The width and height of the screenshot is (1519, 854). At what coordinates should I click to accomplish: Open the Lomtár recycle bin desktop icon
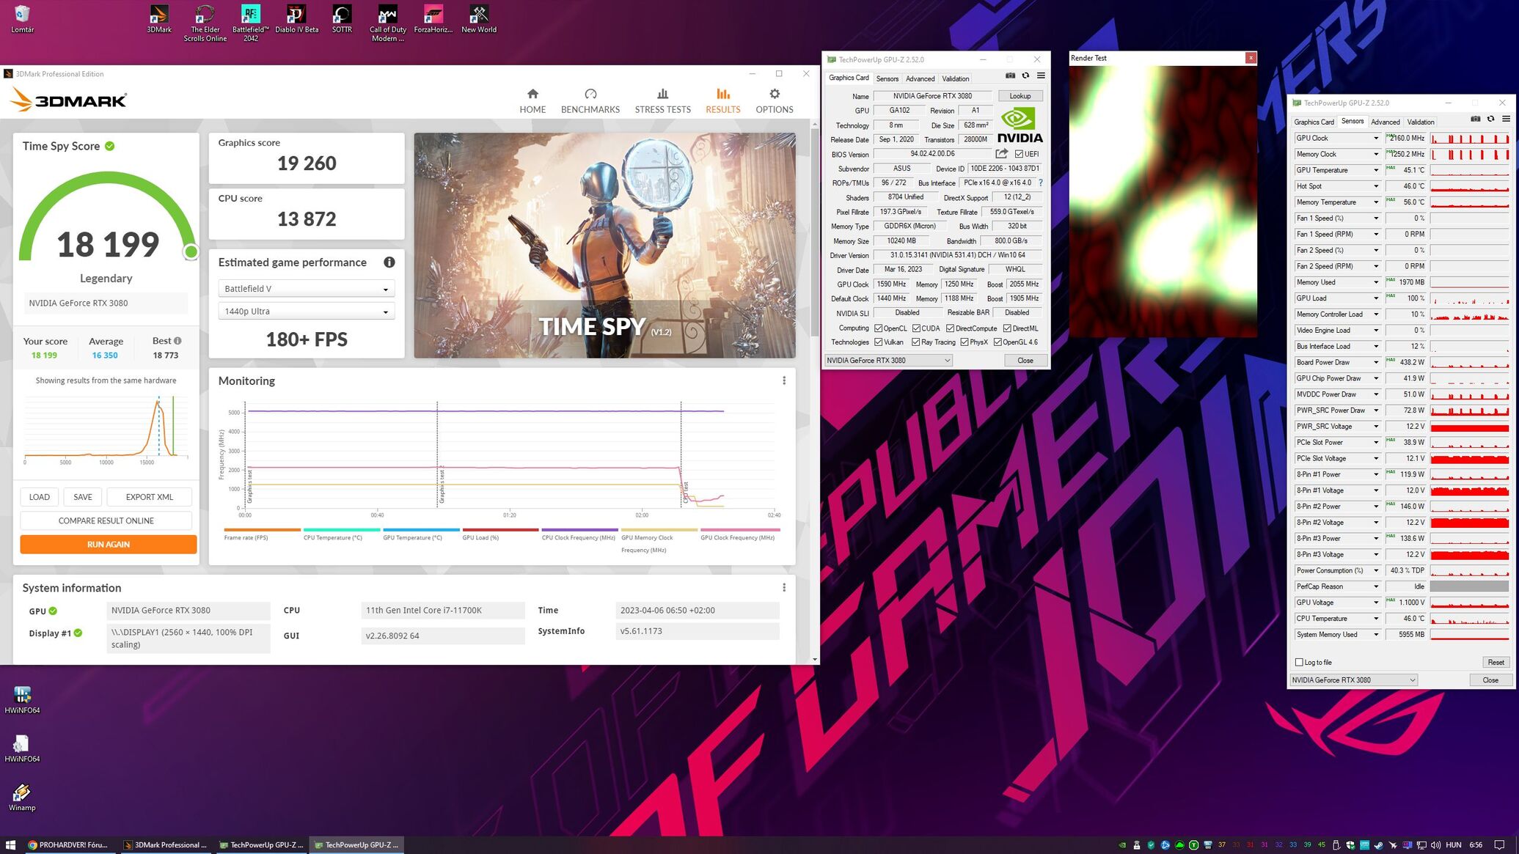pos(22,20)
